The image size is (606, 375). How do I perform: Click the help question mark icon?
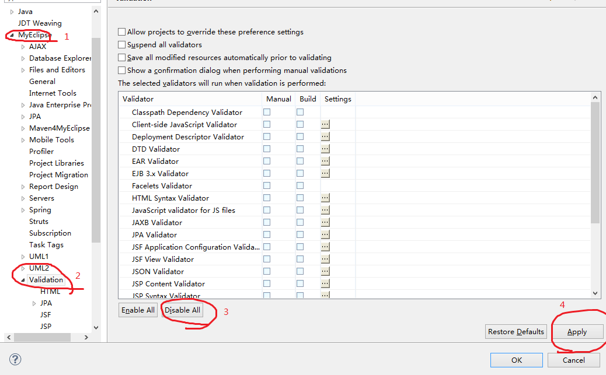click(16, 359)
